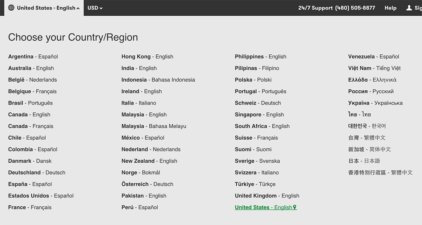Select Deutschland - Deutsch
The width and height of the screenshot is (422, 225).
point(37,173)
